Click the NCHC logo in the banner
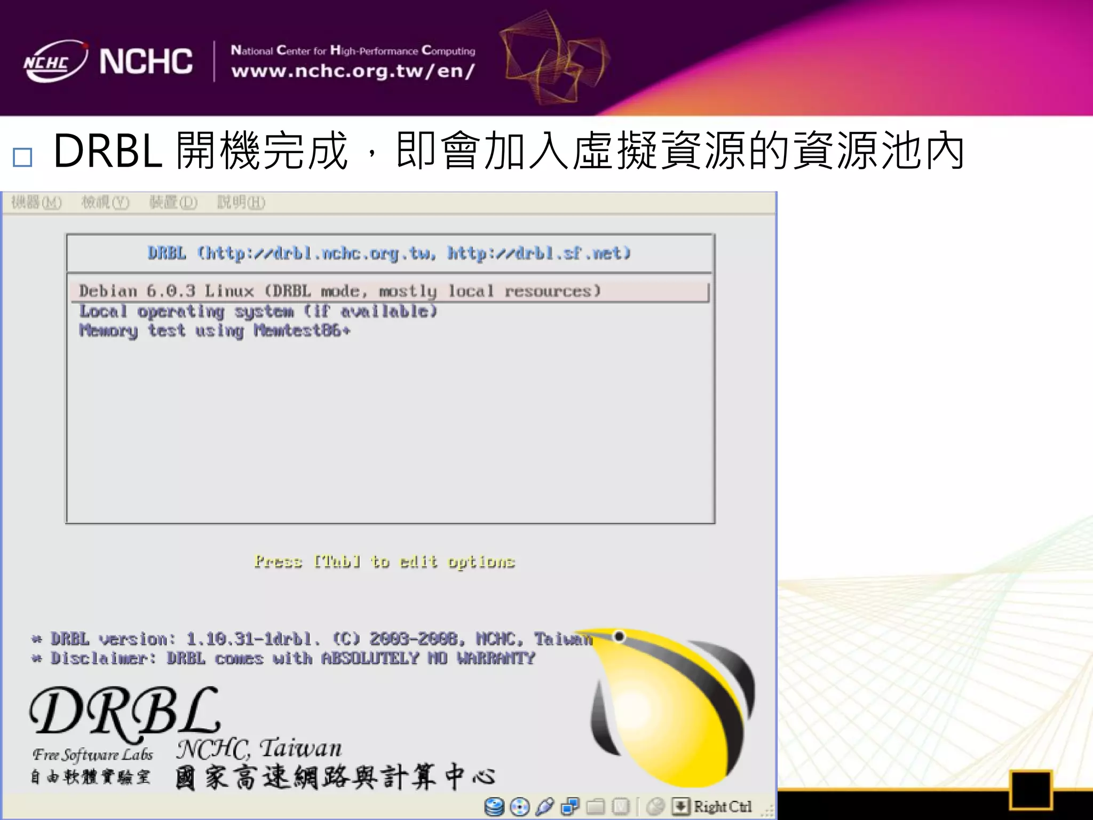Screen dimensions: 1093x820 pyautogui.click(x=108, y=61)
